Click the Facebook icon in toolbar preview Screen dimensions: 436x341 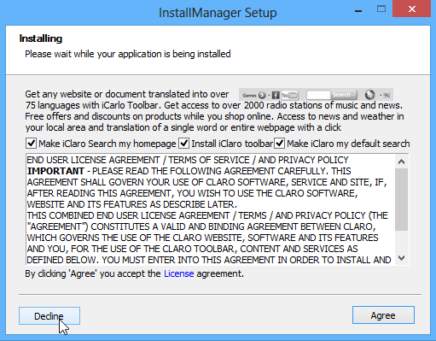276,95
